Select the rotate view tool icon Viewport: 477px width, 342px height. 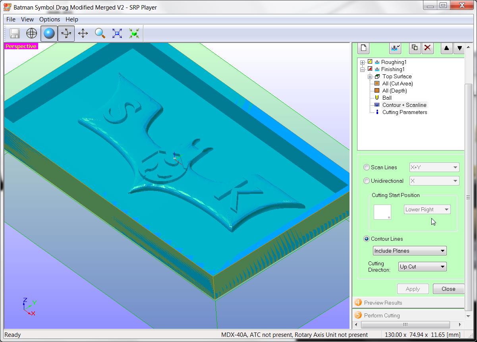[66, 33]
